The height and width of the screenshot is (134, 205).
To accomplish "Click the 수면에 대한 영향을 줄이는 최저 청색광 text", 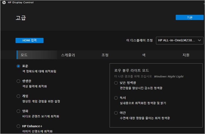I will 145,118.
